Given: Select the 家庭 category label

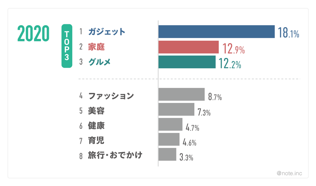Looking at the screenshot, I should coord(96,47).
